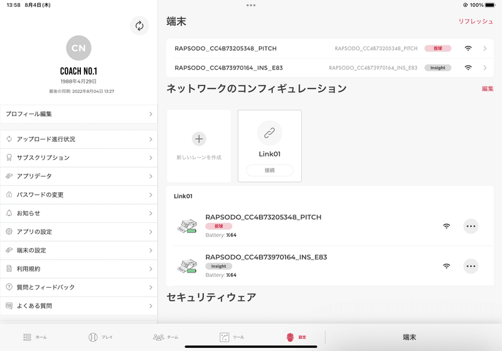The width and height of the screenshot is (502, 351).
Task: Open パスワードの変更 row
Action: pyautogui.click(x=79, y=195)
